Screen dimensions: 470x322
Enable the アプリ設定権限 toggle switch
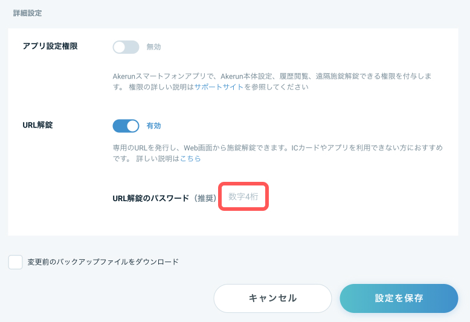pyautogui.click(x=126, y=47)
